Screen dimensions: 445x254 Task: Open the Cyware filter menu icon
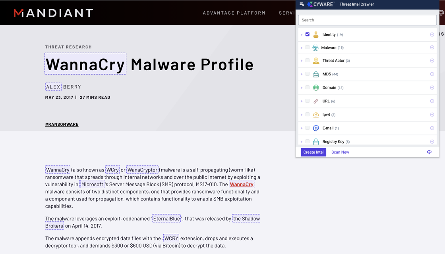[x=302, y=4]
